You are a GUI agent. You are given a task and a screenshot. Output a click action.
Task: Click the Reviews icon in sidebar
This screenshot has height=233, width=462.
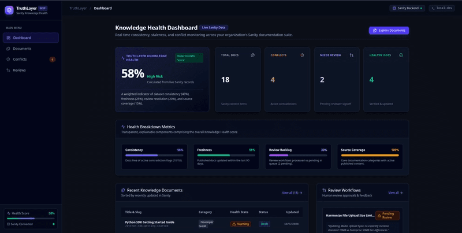(x=8, y=70)
